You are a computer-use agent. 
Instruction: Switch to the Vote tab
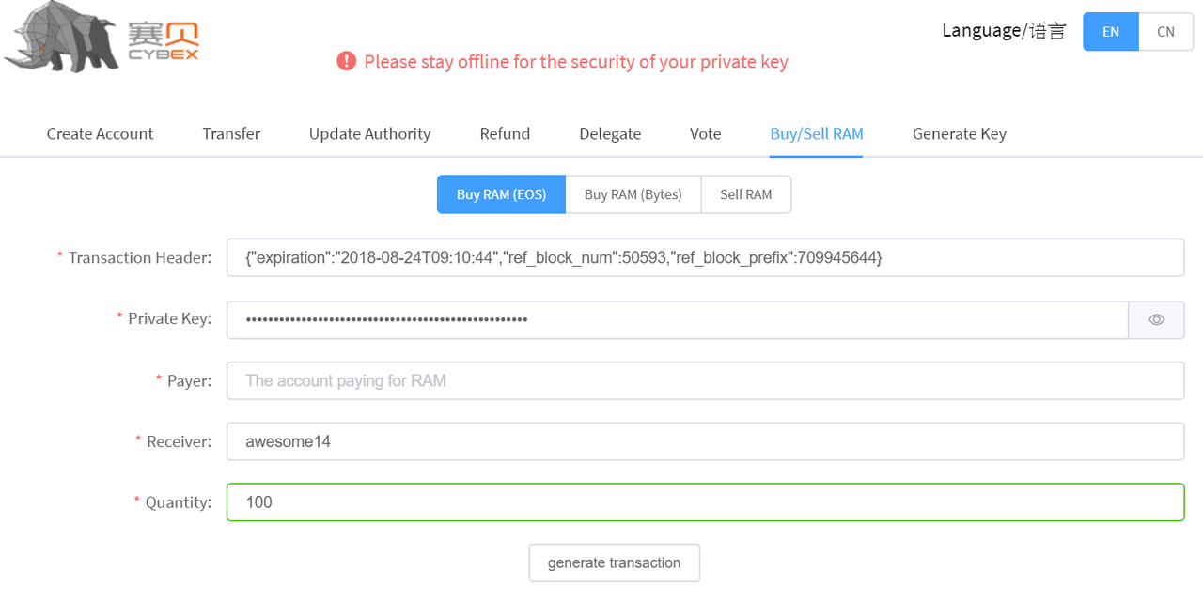point(705,133)
